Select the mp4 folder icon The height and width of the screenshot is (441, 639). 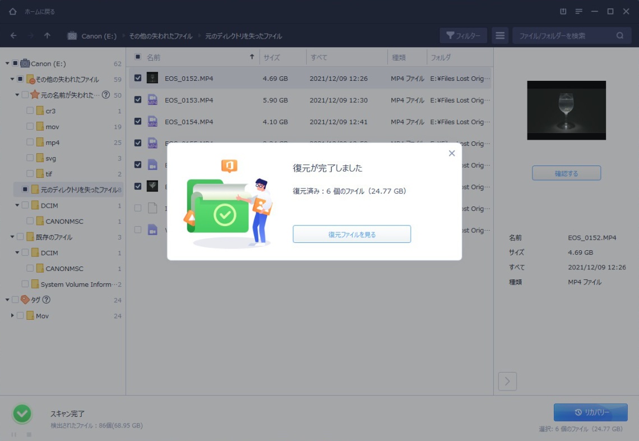40,142
